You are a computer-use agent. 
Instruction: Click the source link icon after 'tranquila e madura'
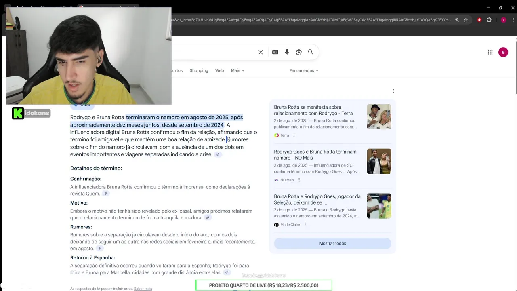coord(208,218)
